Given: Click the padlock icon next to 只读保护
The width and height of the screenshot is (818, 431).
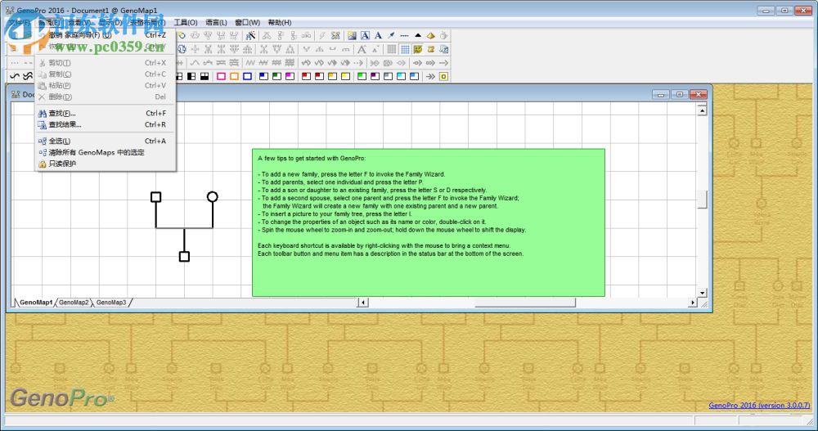Looking at the screenshot, I should click(43, 164).
